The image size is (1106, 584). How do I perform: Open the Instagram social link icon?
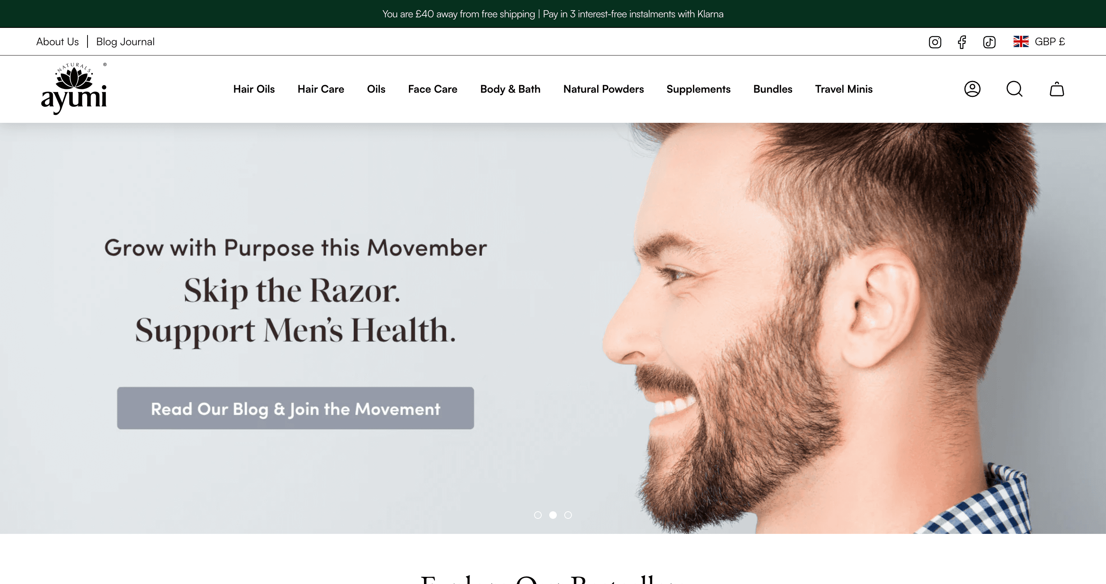935,42
